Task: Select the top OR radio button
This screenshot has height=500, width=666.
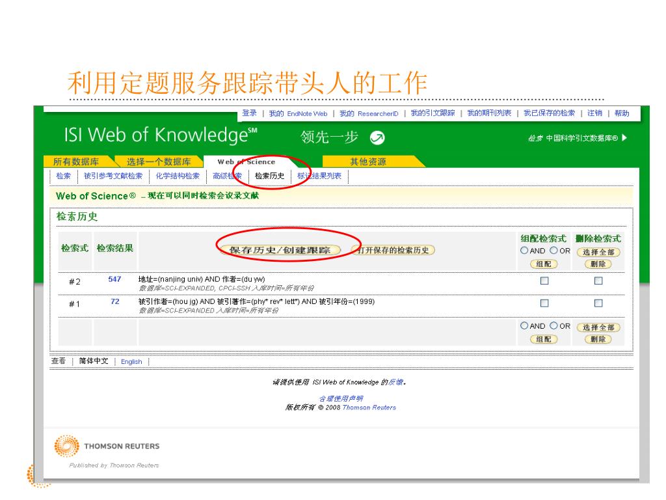Action: (x=553, y=251)
